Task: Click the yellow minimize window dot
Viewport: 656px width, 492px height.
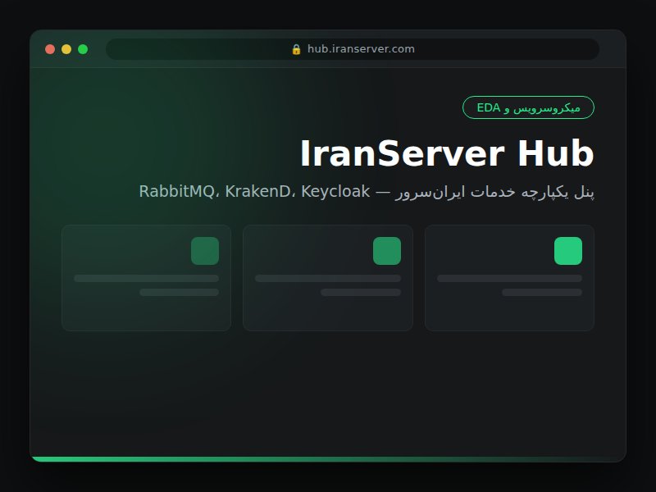Action: [x=66, y=49]
